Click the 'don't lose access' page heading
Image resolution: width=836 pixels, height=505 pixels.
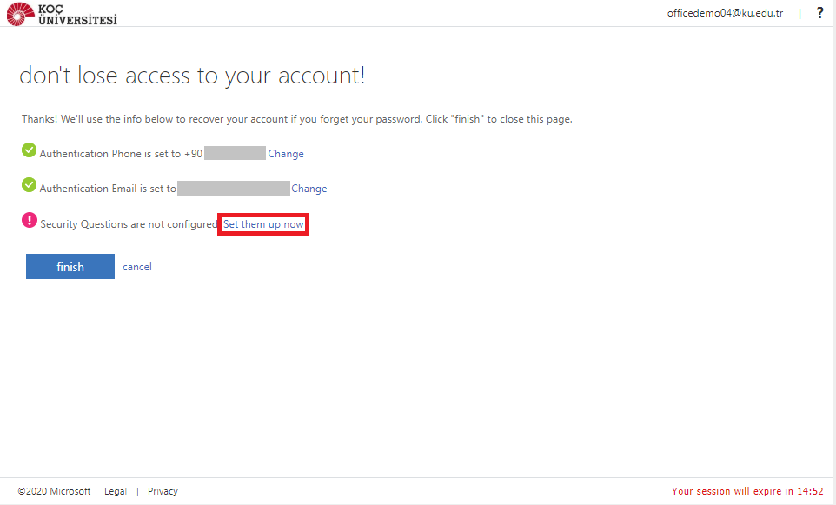coord(192,76)
